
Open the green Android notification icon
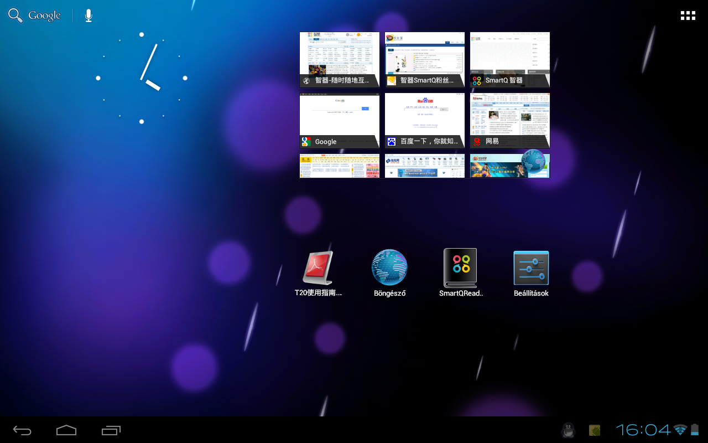595,430
